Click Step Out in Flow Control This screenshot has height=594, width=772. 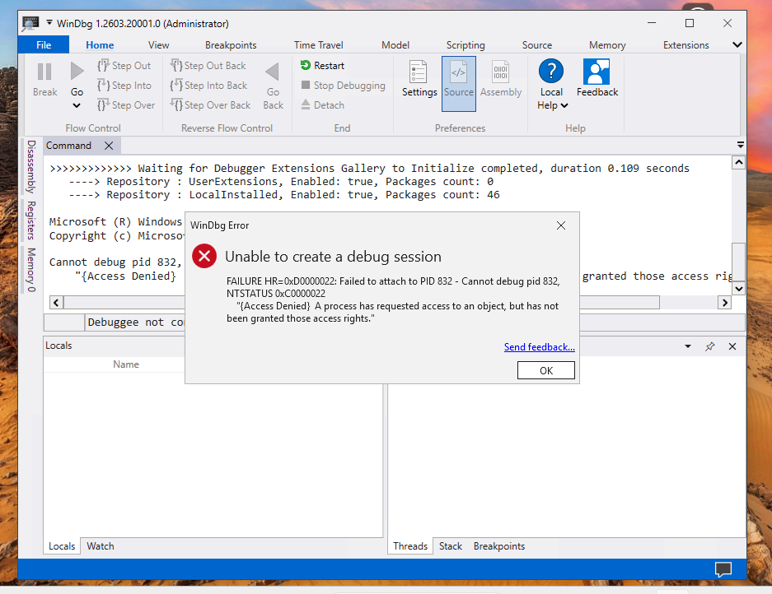(124, 65)
